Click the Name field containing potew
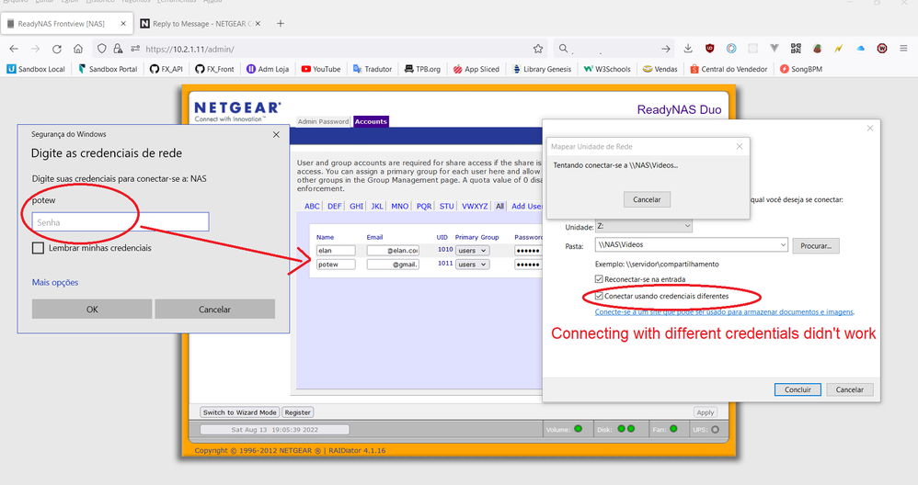The width and height of the screenshot is (918, 485). point(336,265)
